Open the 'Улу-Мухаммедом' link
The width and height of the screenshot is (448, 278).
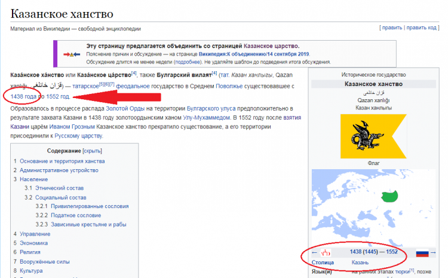tap(206, 118)
